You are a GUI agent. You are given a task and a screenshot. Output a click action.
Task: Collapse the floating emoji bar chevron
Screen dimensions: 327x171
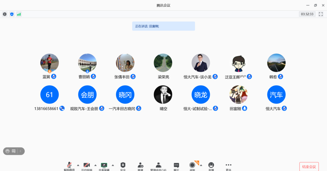20,151
